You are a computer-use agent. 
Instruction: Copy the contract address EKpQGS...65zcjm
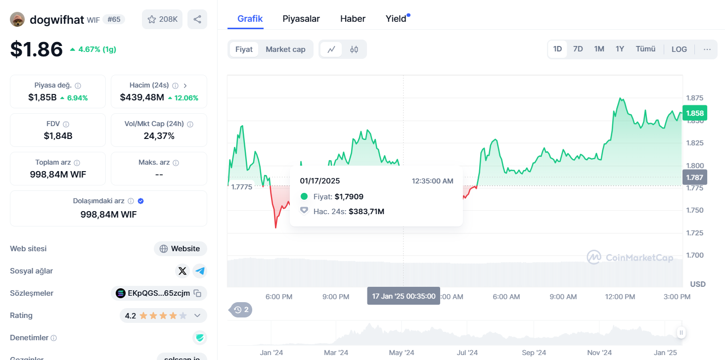pyautogui.click(x=197, y=293)
